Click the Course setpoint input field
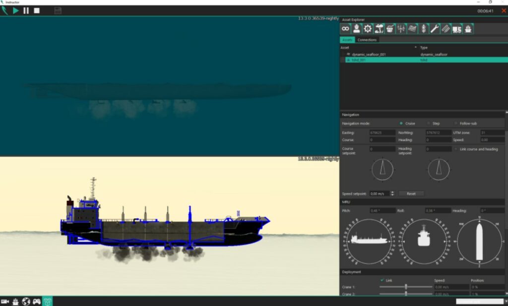The width and height of the screenshot is (508, 306). pos(382,149)
